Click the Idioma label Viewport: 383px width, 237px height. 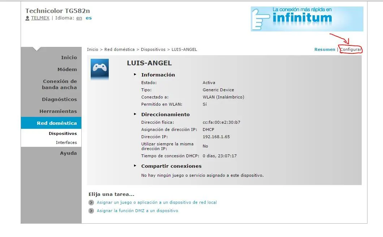(65, 18)
